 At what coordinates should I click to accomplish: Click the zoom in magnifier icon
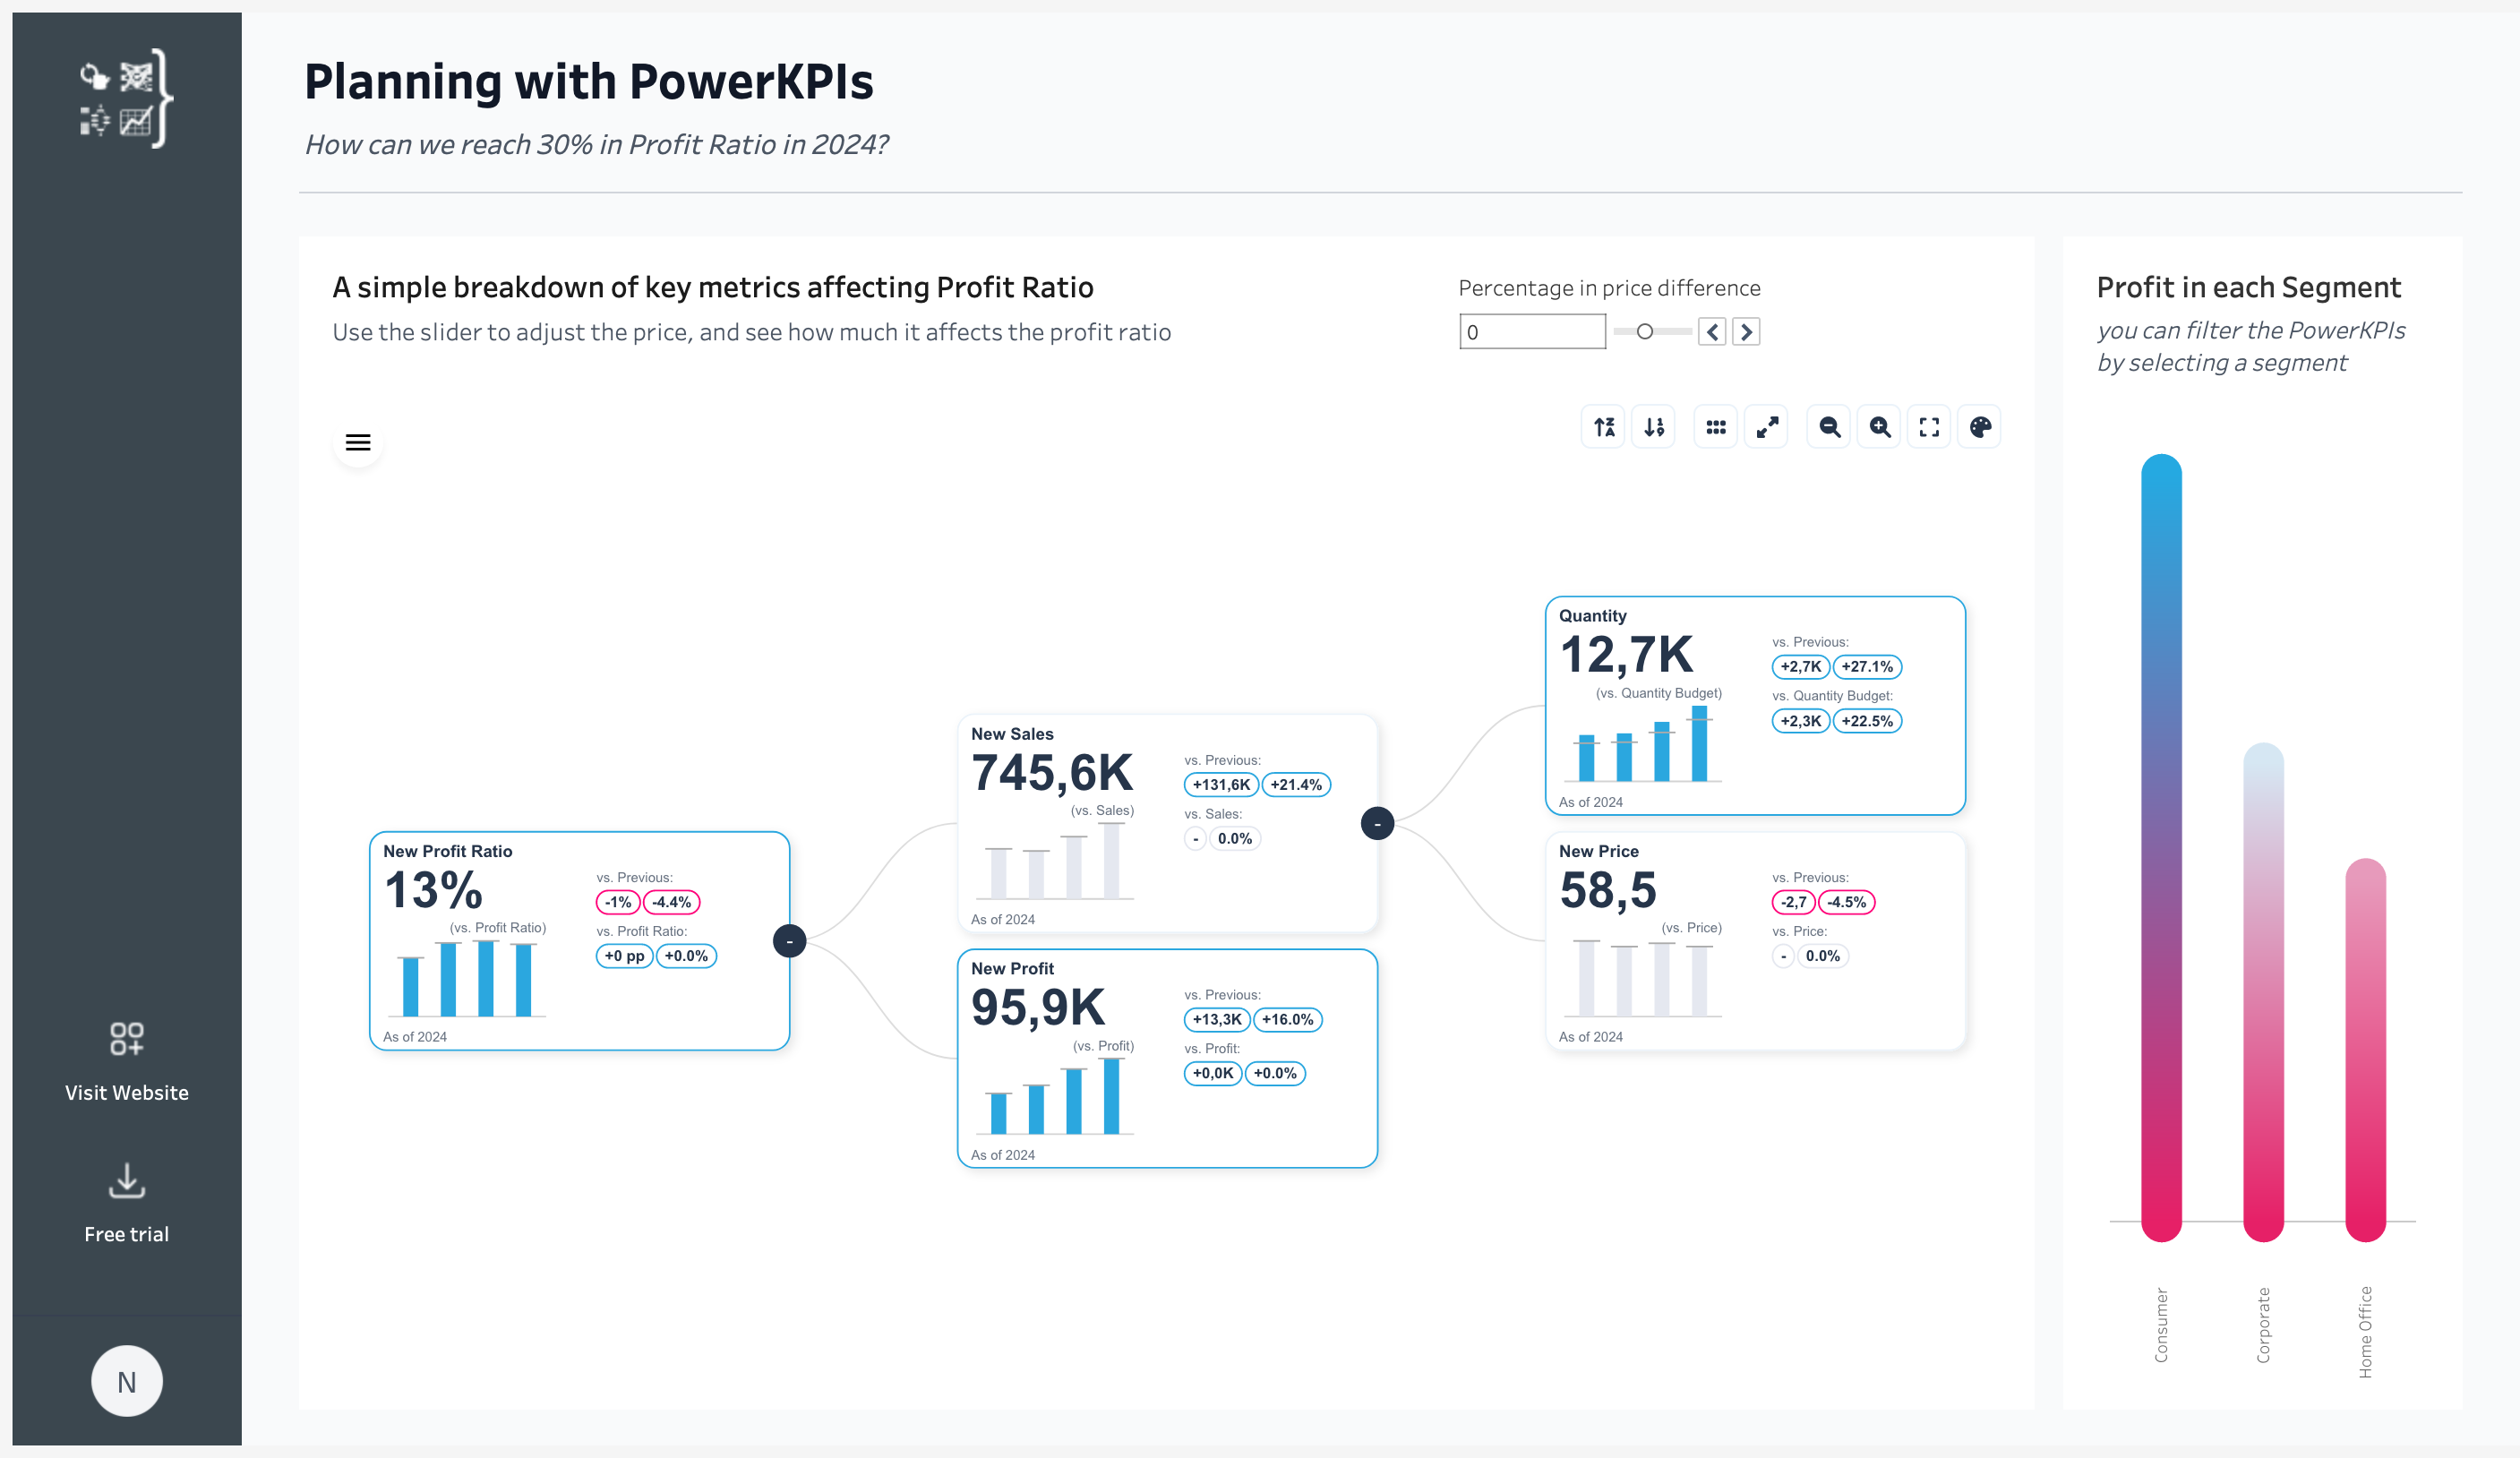1878,427
